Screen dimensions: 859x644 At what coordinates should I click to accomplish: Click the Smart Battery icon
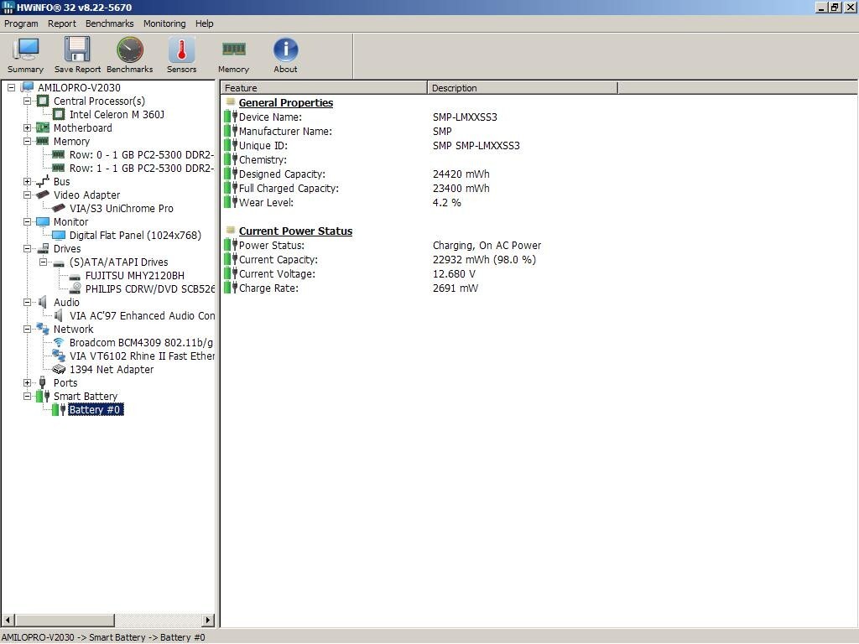43,396
